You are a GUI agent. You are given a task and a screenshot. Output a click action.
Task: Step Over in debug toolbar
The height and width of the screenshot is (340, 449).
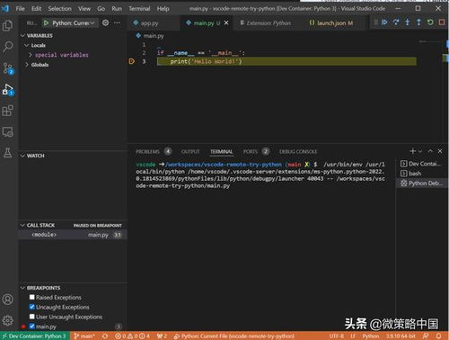click(396, 22)
